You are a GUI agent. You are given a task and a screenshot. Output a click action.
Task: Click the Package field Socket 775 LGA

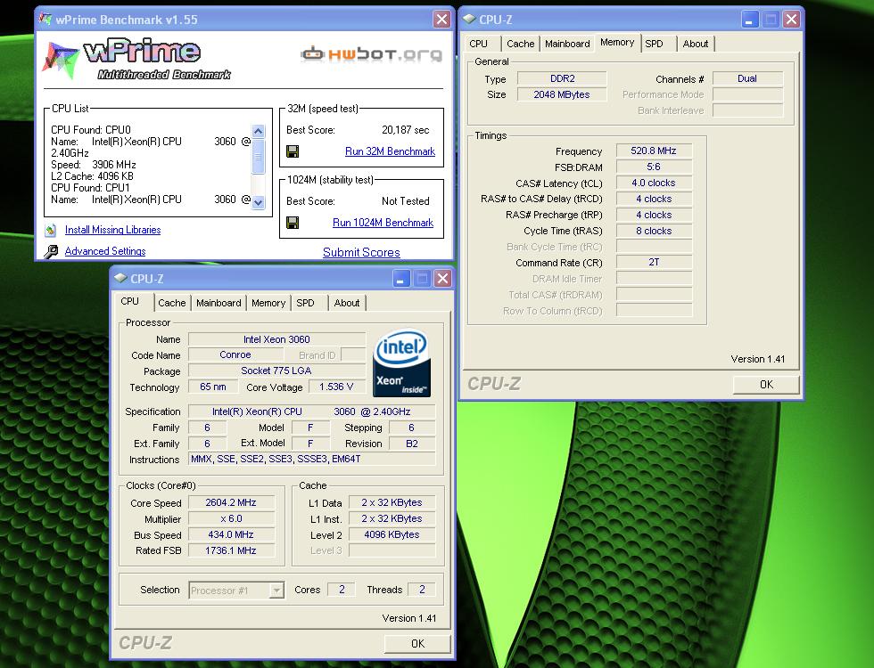click(x=276, y=371)
